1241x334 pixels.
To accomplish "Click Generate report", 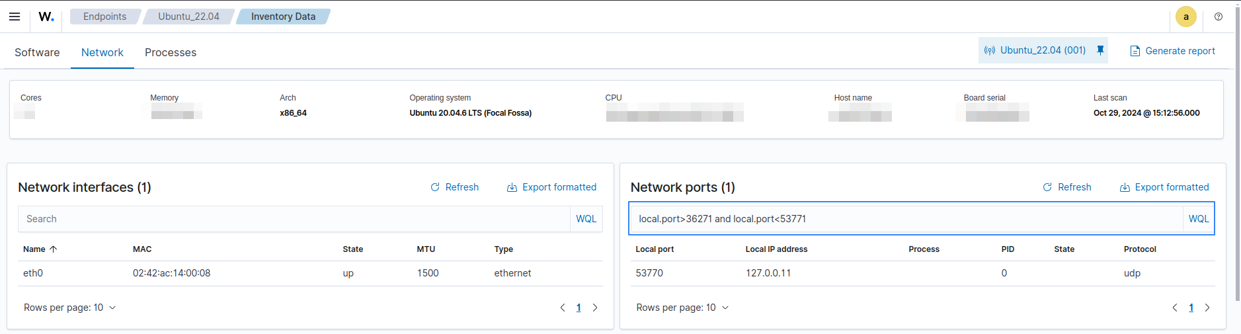I will [1172, 51].
